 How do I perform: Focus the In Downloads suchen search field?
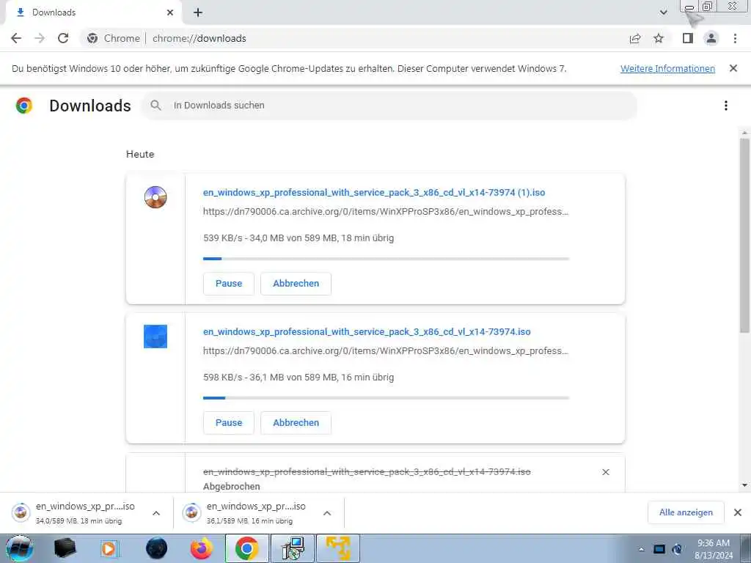[389, 106]
